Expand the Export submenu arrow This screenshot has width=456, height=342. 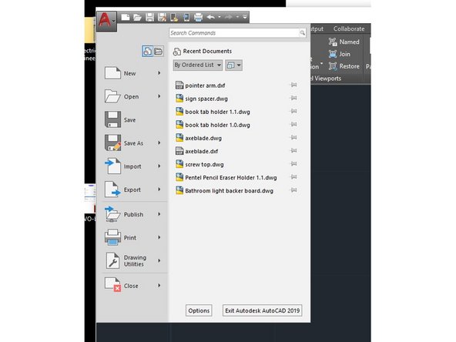[159, 189]
